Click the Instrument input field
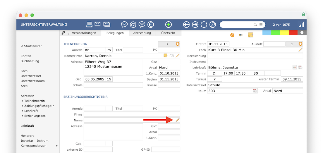 pos(255,61)
